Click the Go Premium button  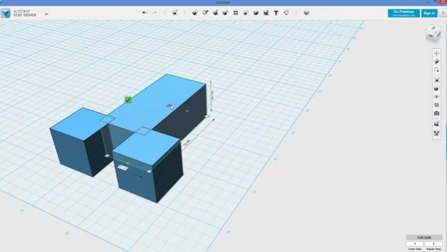[x=404, y=13]
